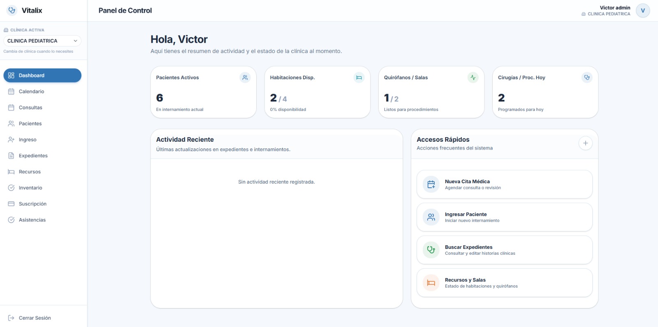Viewport: 658px width, 327px height.
Task: Click the 'Listos para procedimientos' text
Action: pos(411,110)
